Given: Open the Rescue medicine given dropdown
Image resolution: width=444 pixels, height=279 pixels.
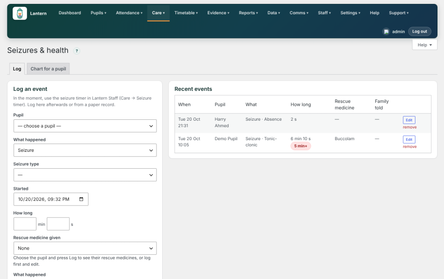Looking at the screenshot, I should coord(85,248).
